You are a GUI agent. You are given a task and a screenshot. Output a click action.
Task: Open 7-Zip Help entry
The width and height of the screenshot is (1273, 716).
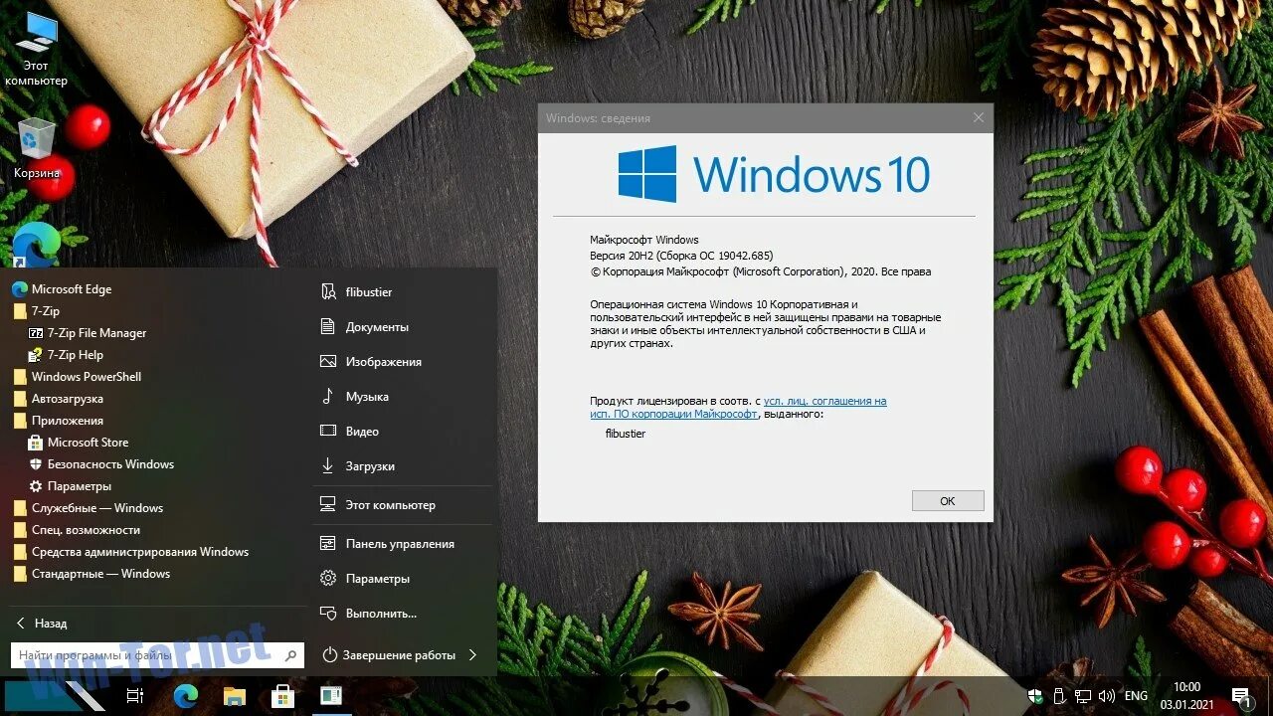click(x=66, y=355)
